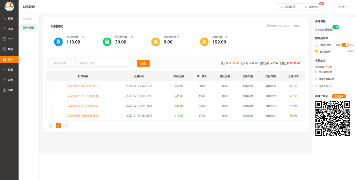Click the 请输入订单号 input field
This screenshot has height=180, width=357.
(x=104, y=63)
